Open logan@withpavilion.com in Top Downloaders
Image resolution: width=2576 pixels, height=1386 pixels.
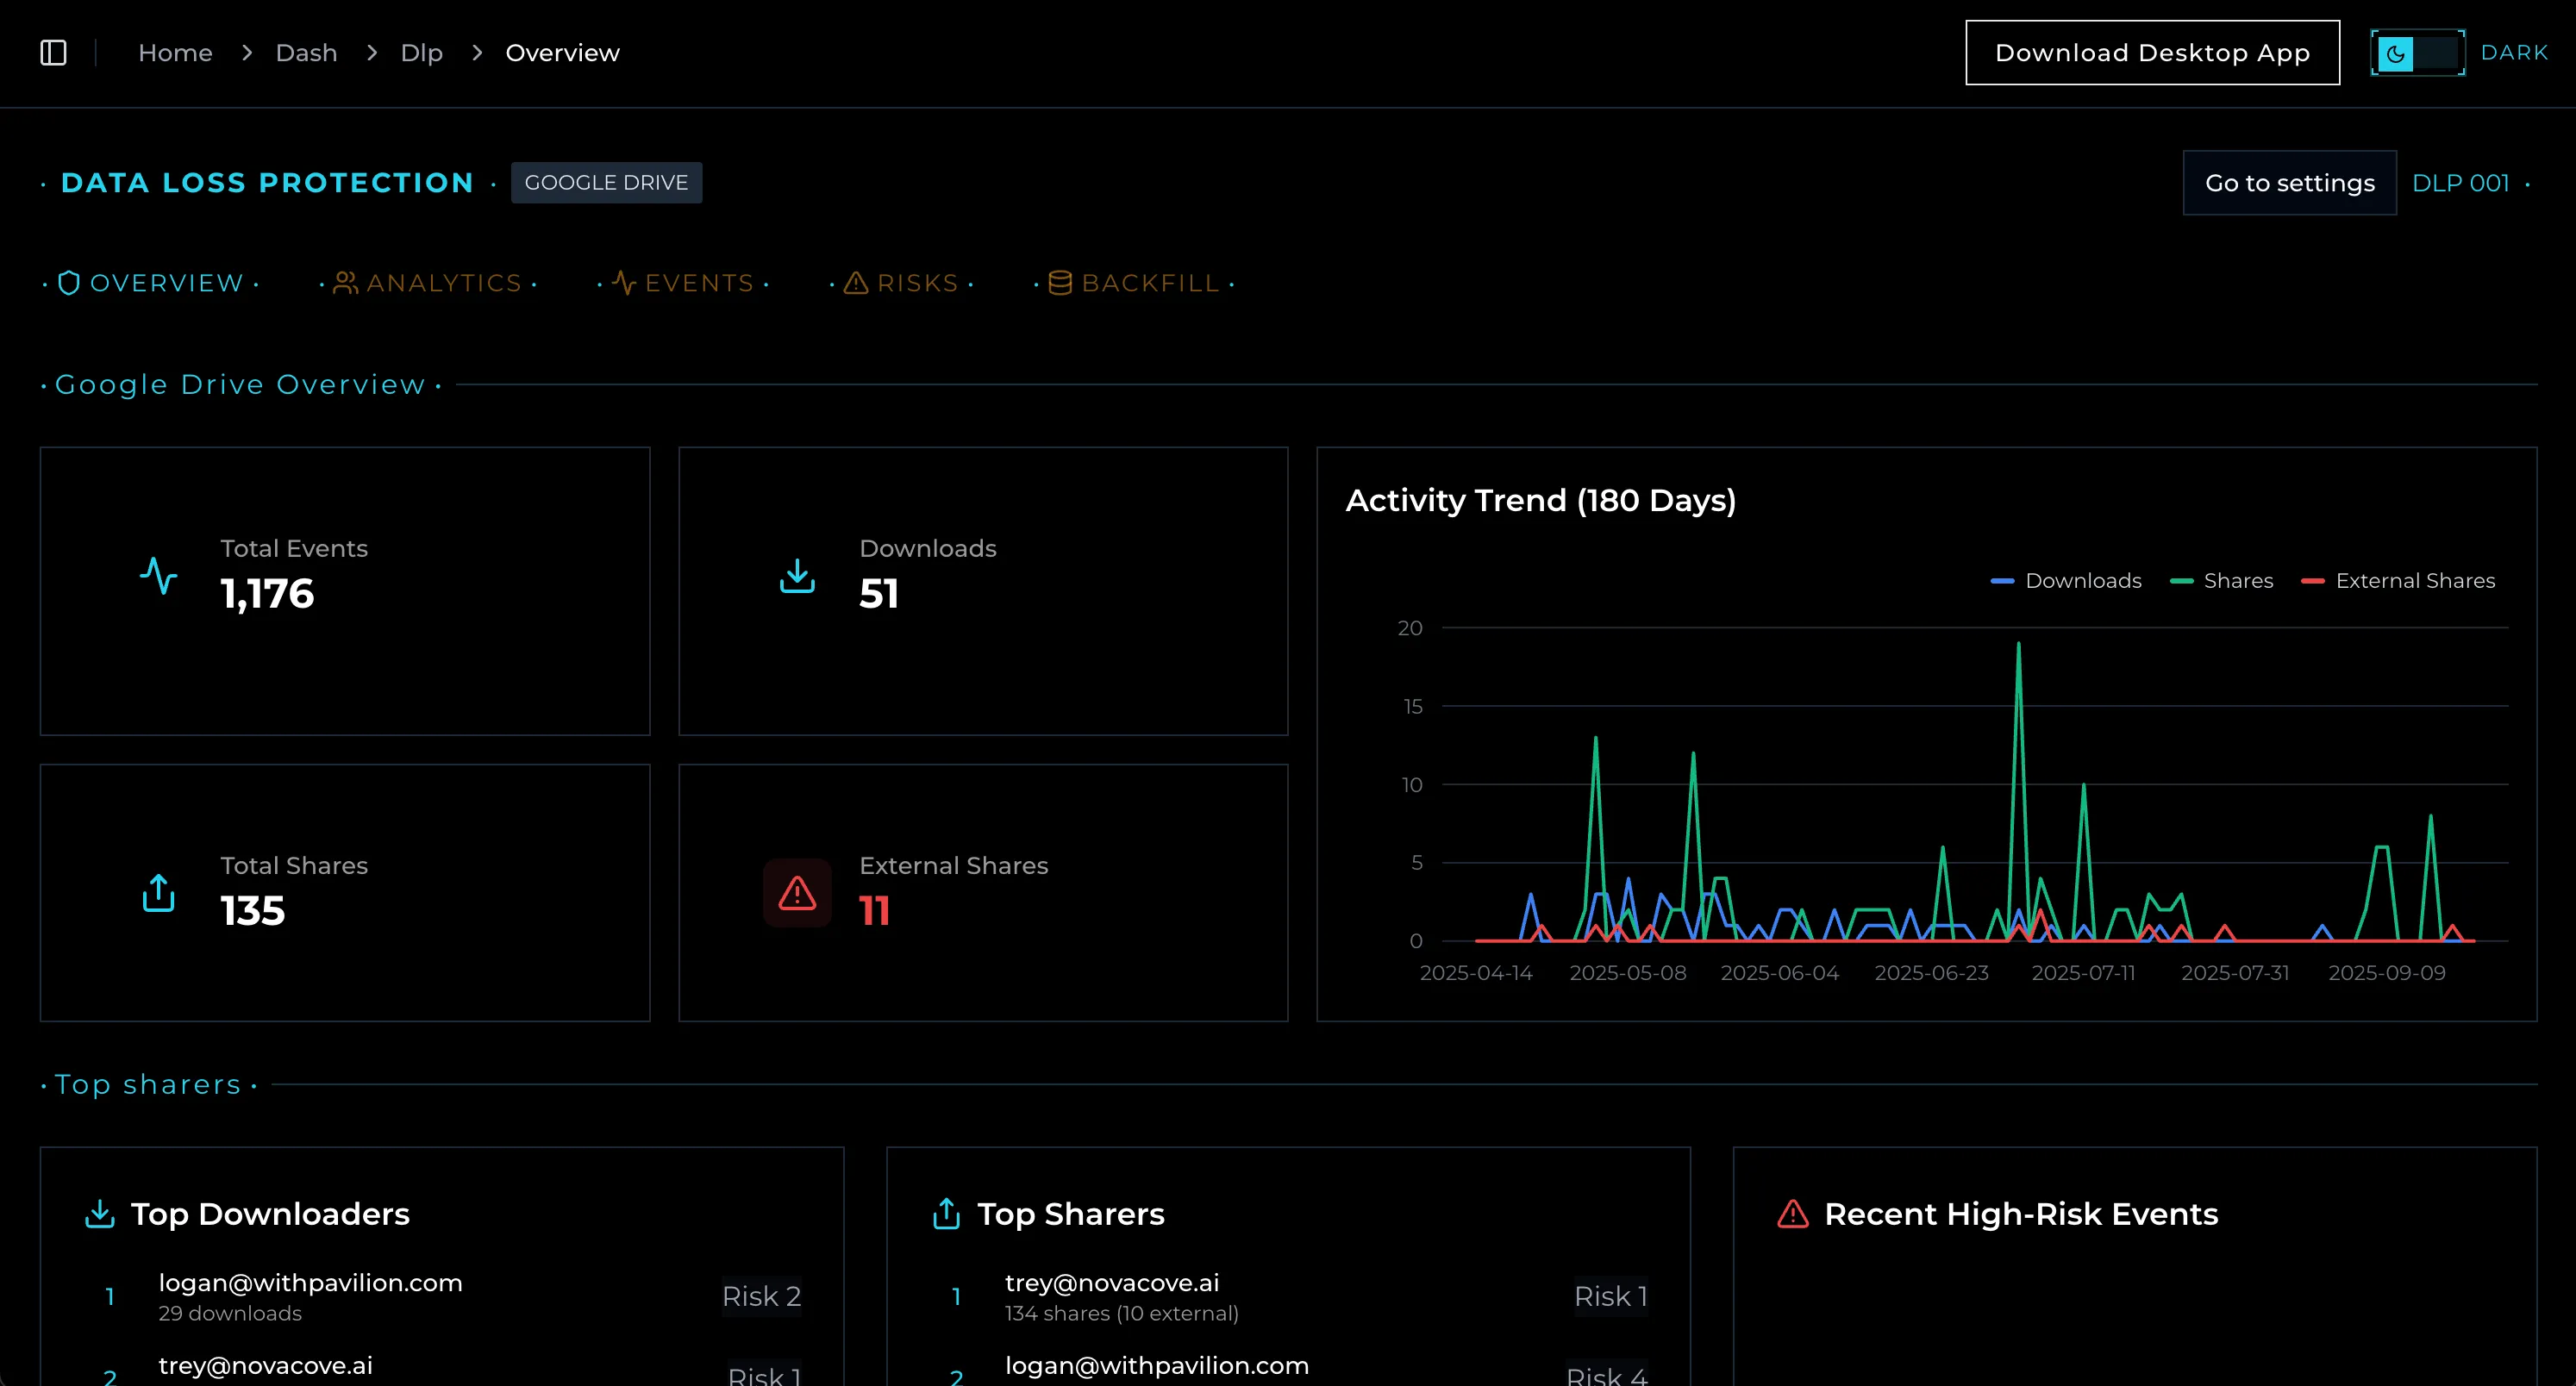coord(310,1283)
